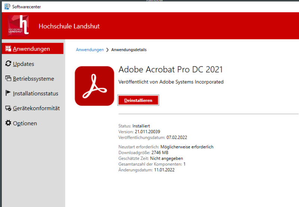Click the Hochschule Landshut logo
Image resolution: width=299 pixels, height=207 pixels.
coord(18,26)
